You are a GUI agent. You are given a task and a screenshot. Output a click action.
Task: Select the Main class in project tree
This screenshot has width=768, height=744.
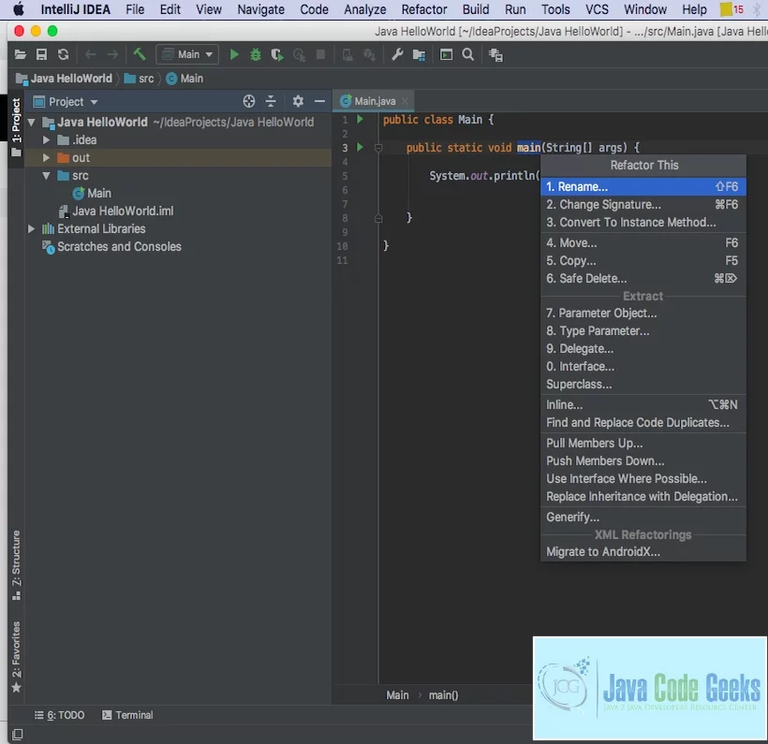coord(92,194)
